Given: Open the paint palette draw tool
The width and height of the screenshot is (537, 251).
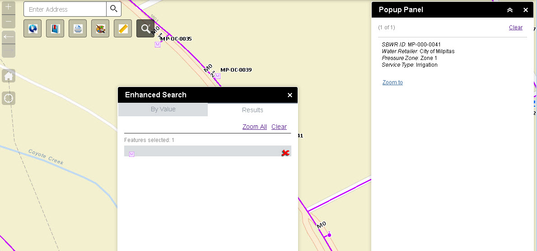Looking at the screenshot, I should pyautogui.click(x=100, y=29).
